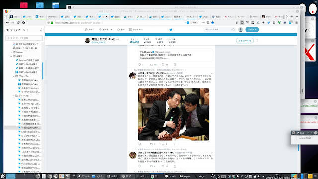
Task: Click search magnifier icon in Twitter
Action: [x=233, y=30]
